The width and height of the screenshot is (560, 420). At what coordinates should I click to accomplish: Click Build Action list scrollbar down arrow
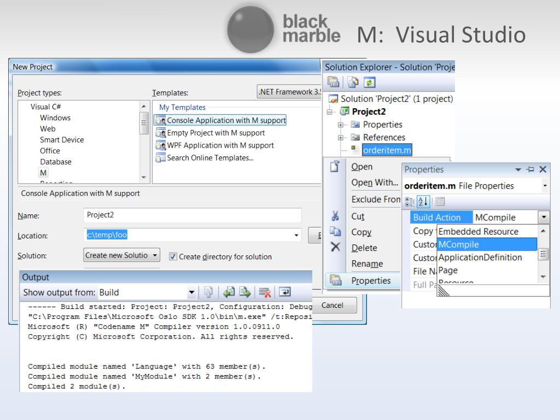[x=543, y=277]
